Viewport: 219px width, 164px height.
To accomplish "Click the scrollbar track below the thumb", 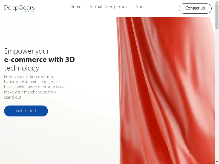I will 217,95.
